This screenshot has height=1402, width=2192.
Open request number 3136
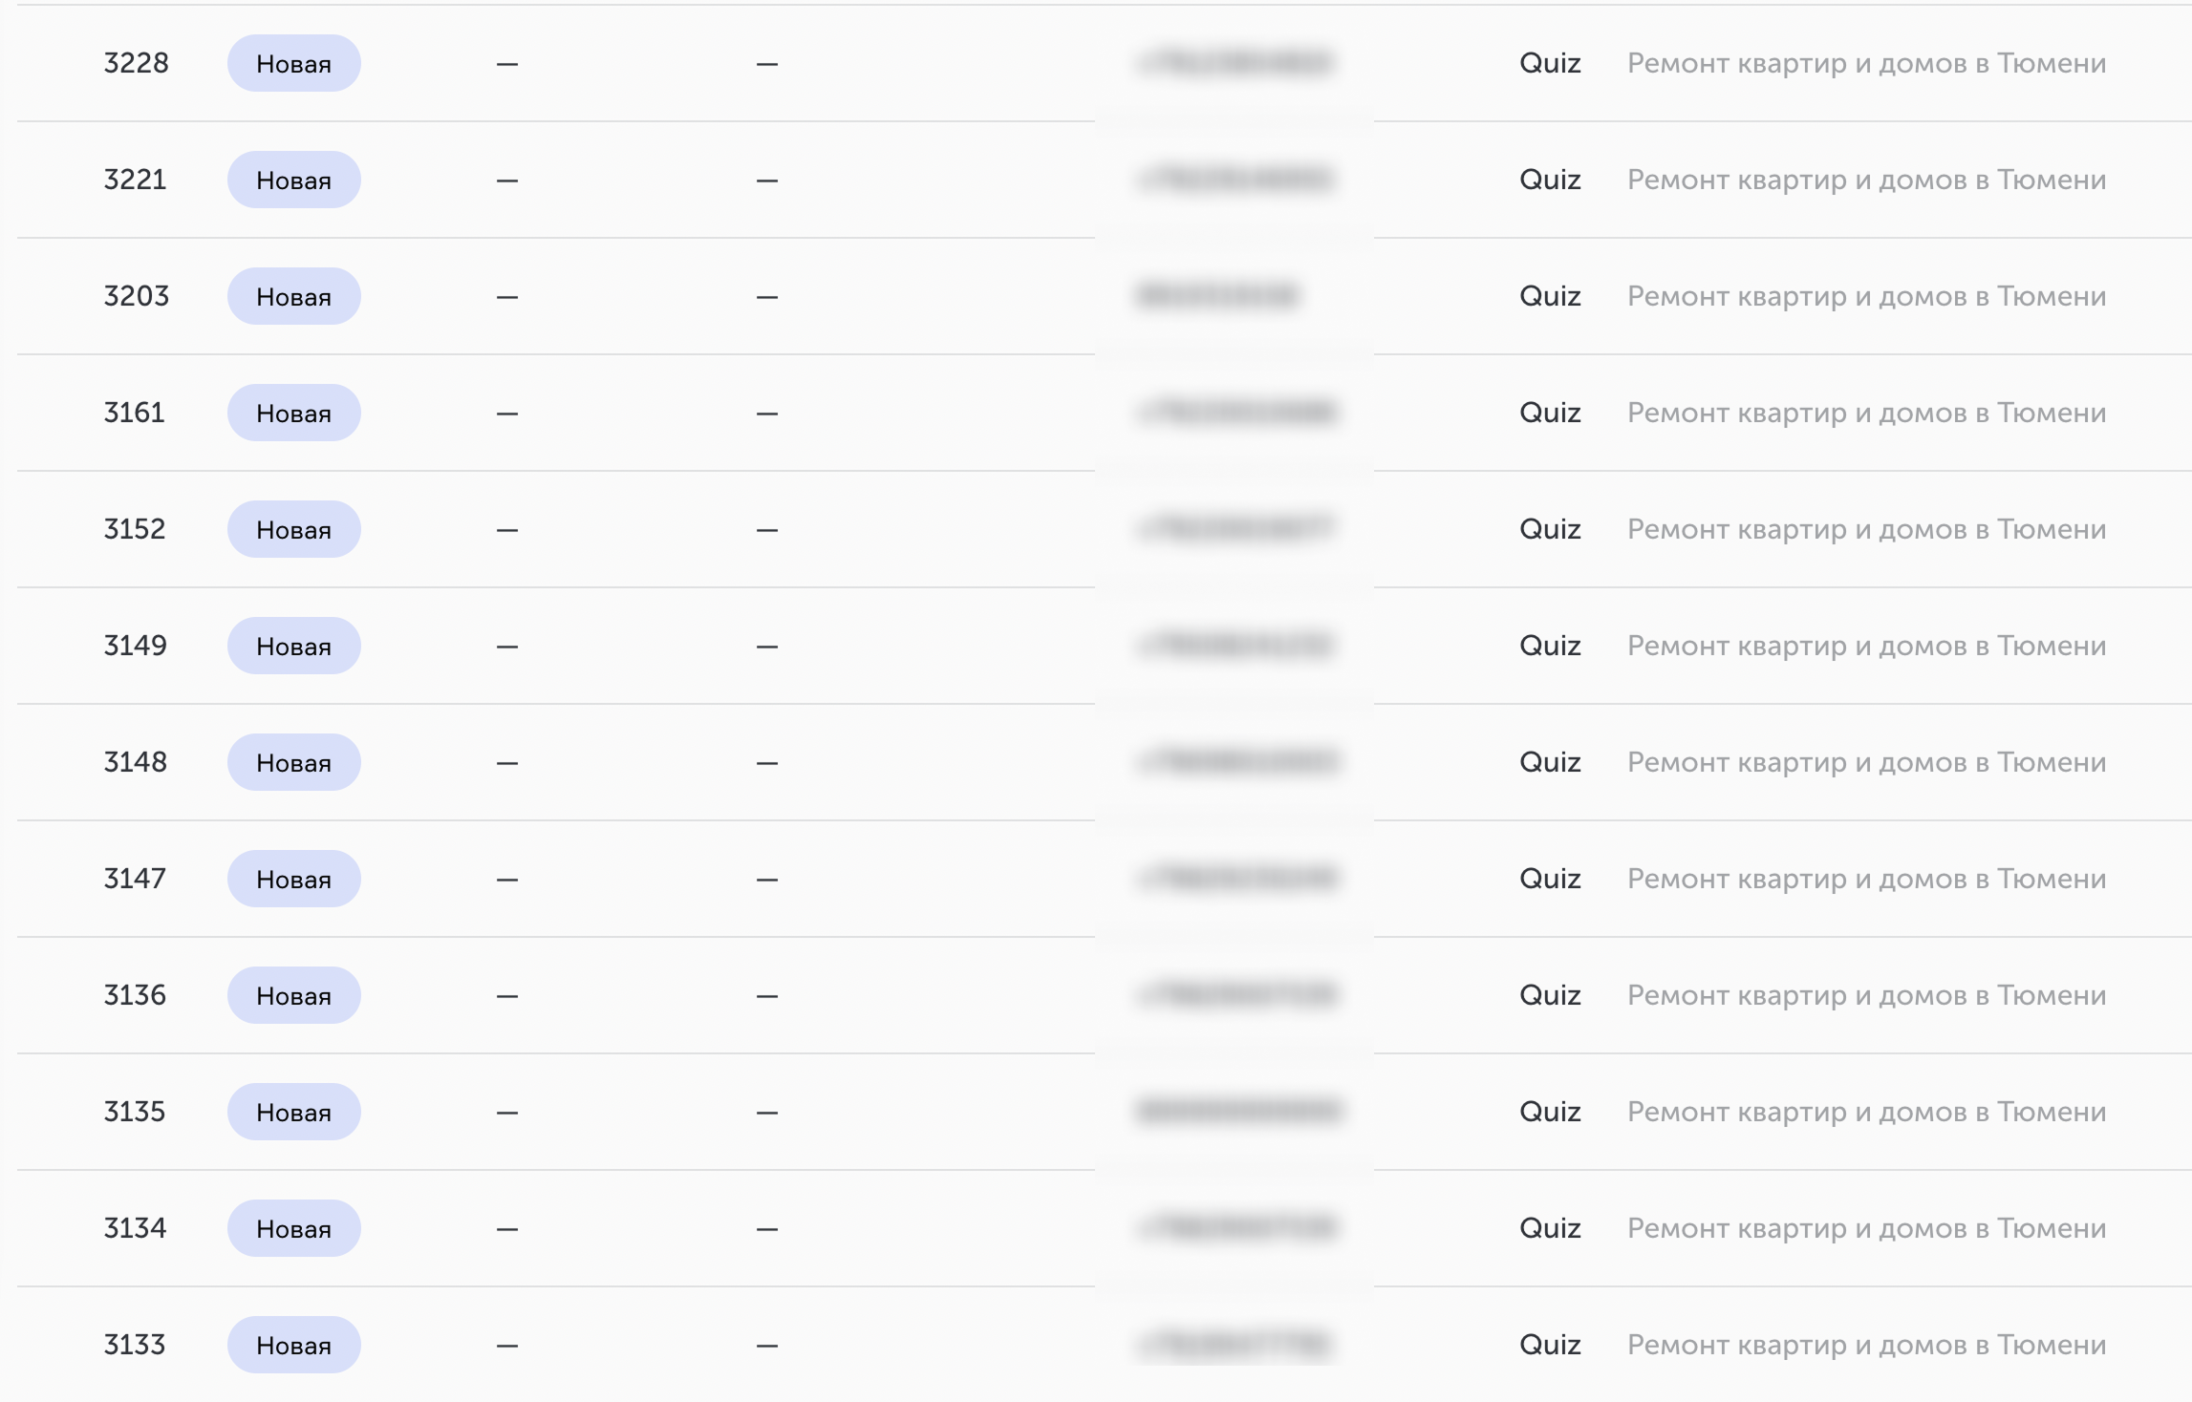tap(135, 995)
